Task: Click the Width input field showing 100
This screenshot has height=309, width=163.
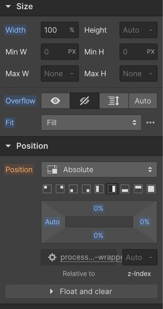Action: (60, 30)
